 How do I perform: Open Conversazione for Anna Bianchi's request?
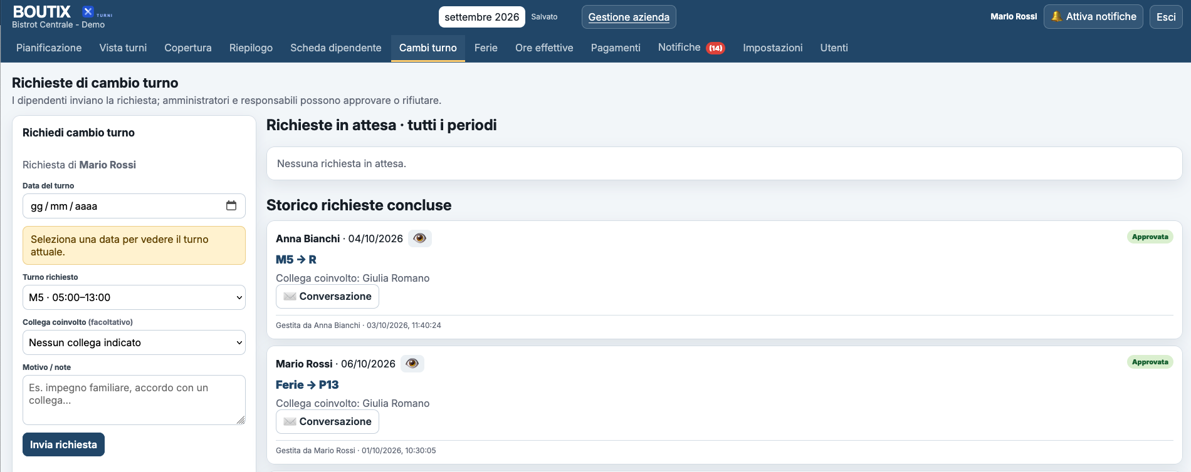tap(327, 296)
